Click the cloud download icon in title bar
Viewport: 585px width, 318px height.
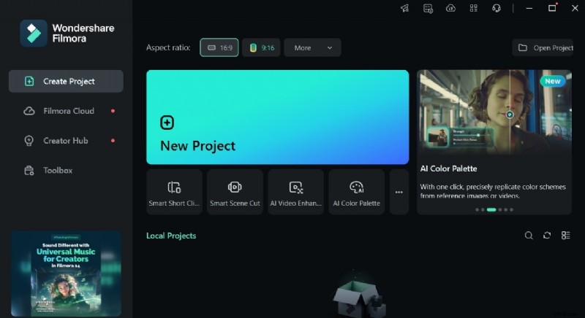pyautogui.click(x=450, y=8)
